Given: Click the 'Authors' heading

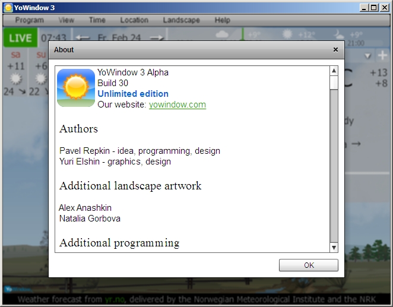Looking at the screenshot, I should point(78,129).
